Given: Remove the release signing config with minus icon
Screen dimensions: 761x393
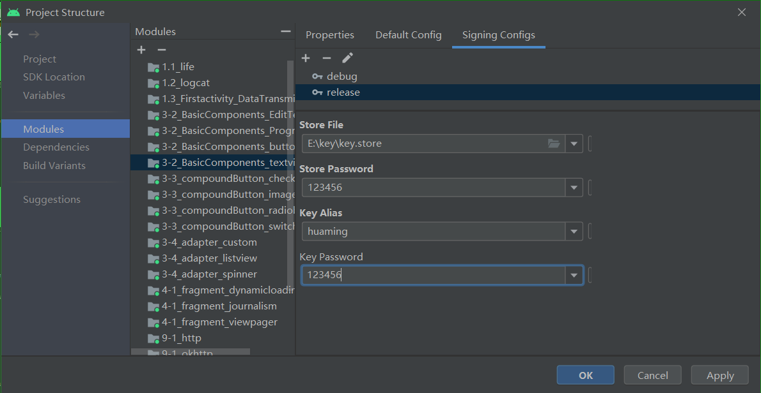Looking at the screenshot, I should (x=326, y=57).
